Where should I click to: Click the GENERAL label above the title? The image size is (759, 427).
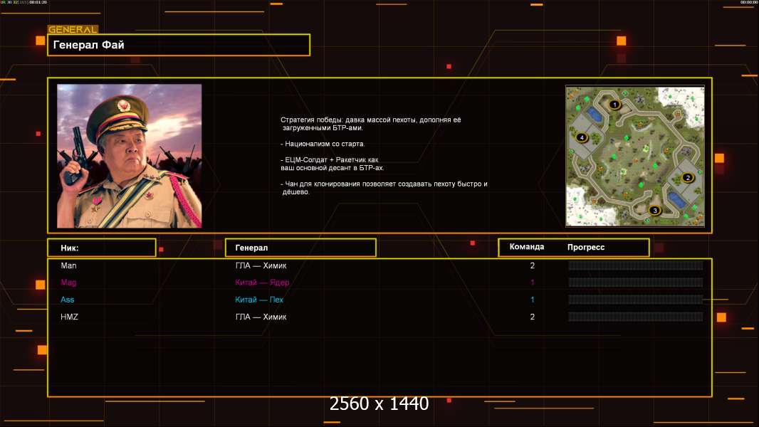point(73,30)
